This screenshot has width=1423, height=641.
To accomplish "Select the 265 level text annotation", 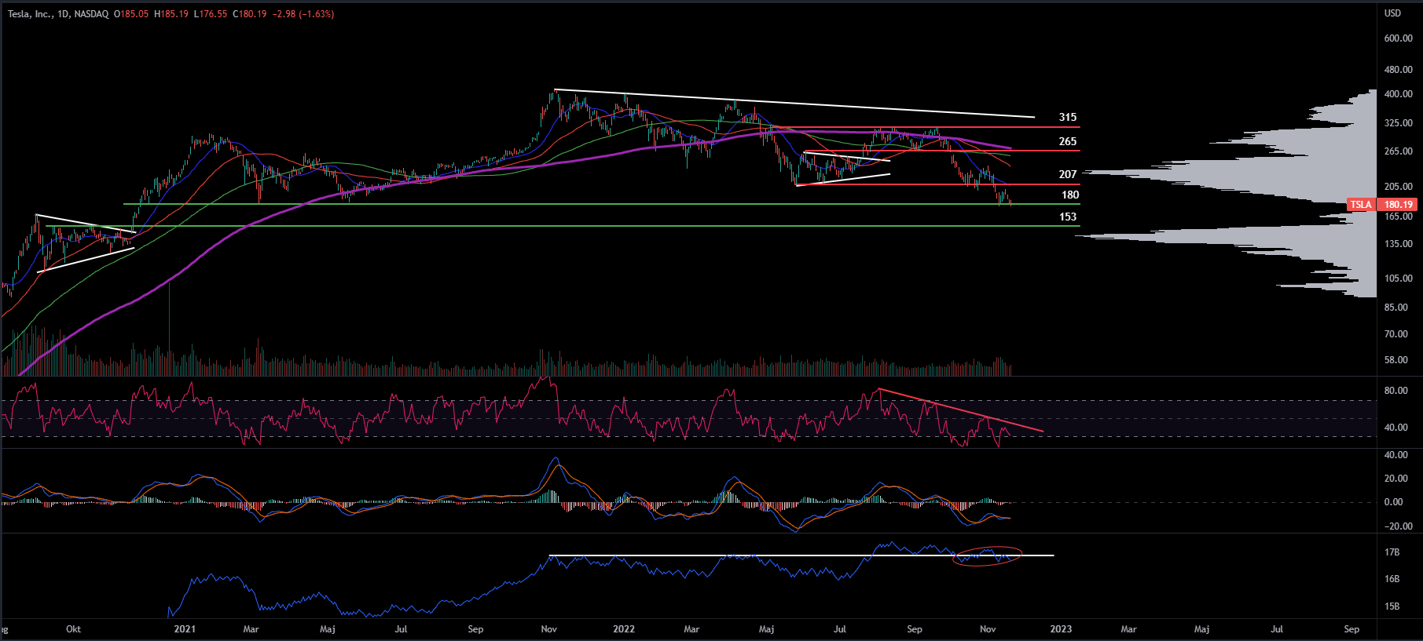I will (x=1067, y=141).
